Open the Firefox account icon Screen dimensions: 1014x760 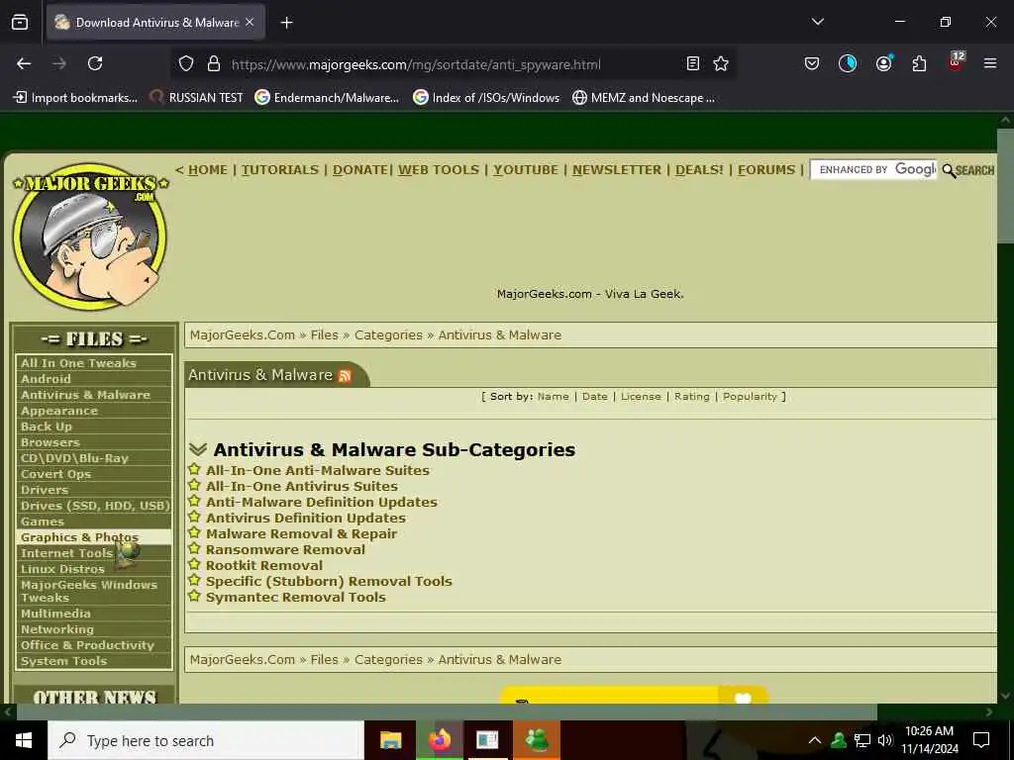[x=883, y=63]
